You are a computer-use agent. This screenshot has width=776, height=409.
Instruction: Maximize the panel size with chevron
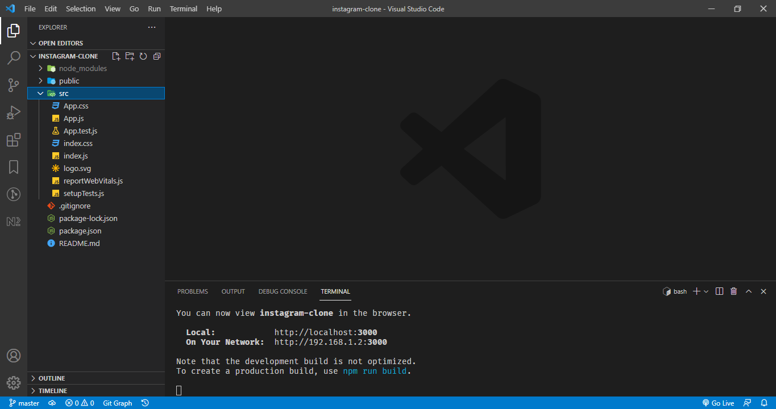click(x=749, y=291)
